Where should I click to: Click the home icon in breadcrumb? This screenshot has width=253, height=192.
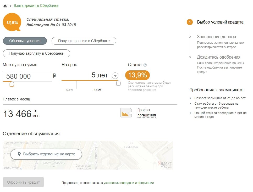[x=5, y=6]
